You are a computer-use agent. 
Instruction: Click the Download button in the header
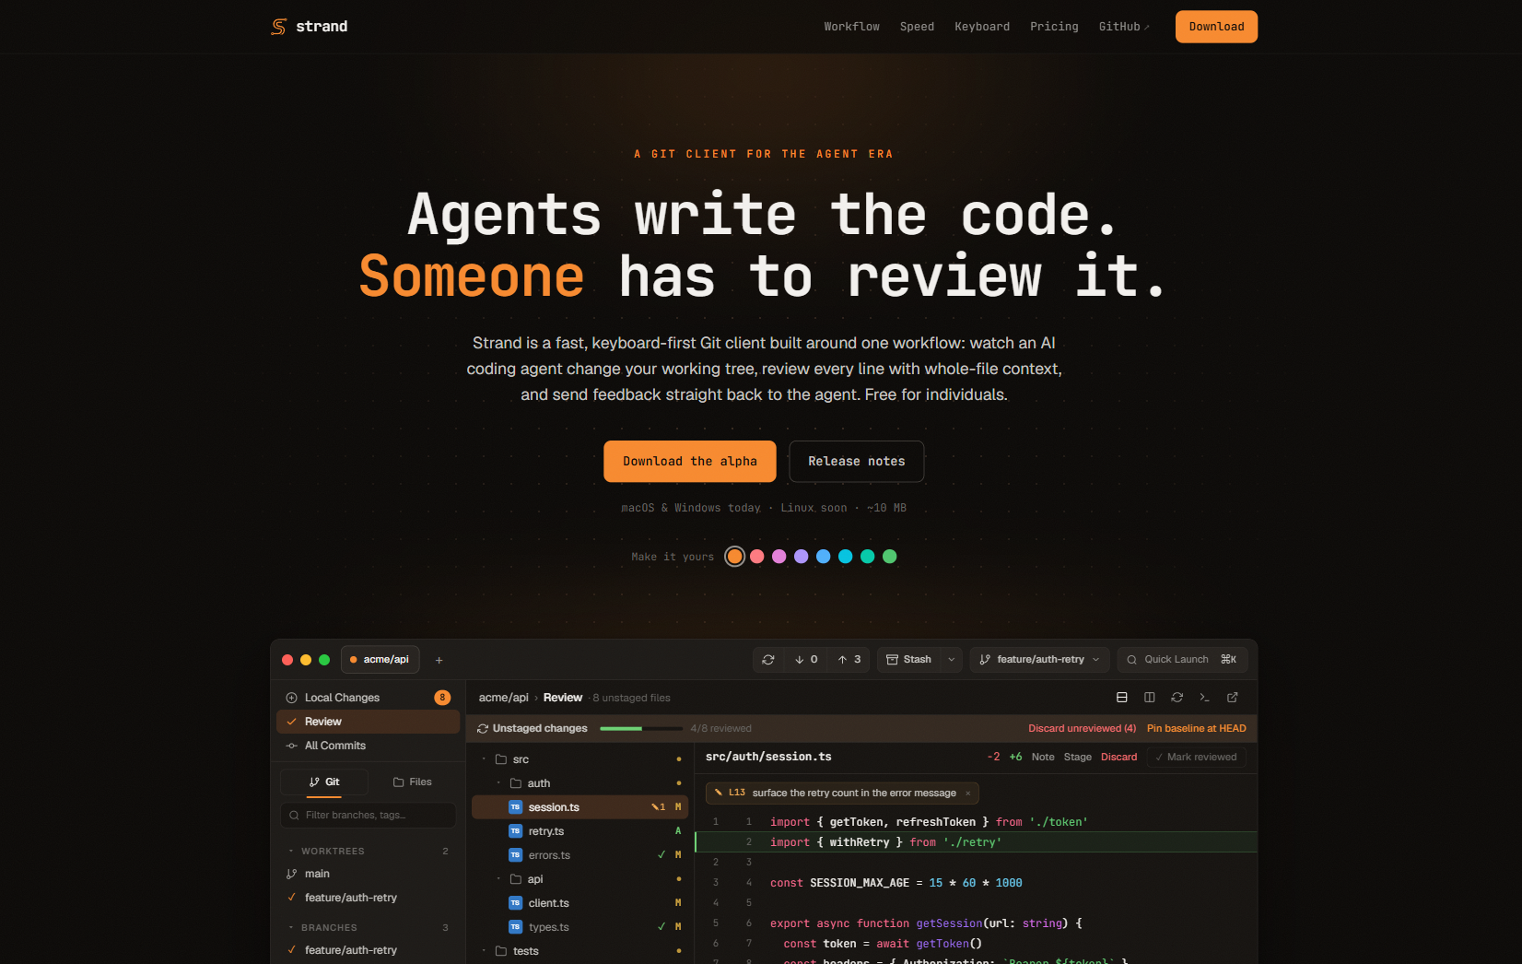[x=1216, y=27]
